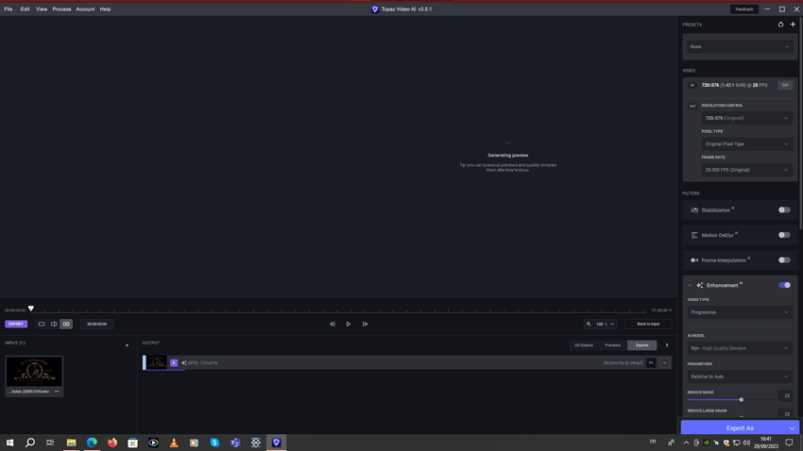Click the refresh presets icon
Screen dimensions: 803x451
780,25
